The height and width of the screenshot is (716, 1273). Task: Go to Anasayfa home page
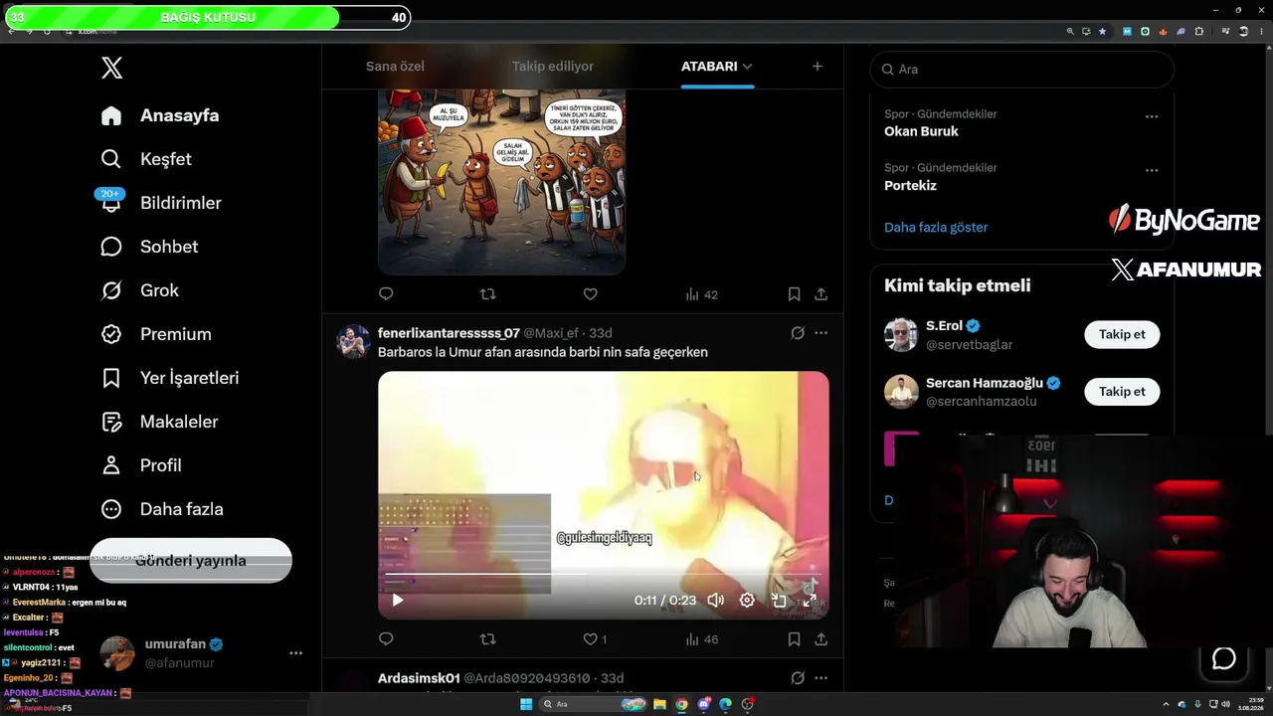click(x=160, y=115)
